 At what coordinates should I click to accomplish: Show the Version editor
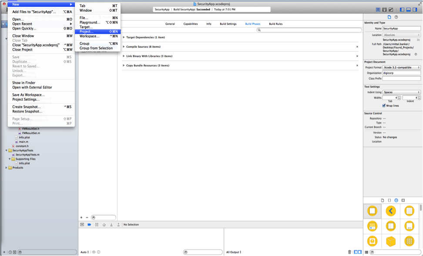(391, 10)
